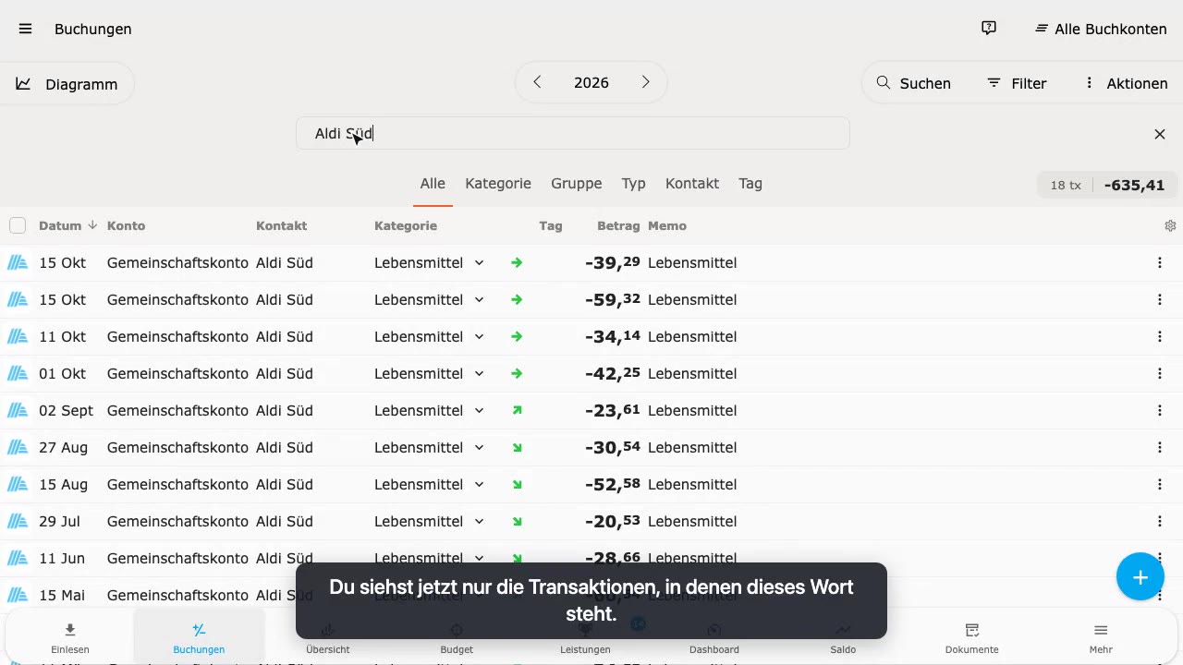1183x665 pixels.
Task: Show the Diagramm chart view
Action: click(67, 84)
